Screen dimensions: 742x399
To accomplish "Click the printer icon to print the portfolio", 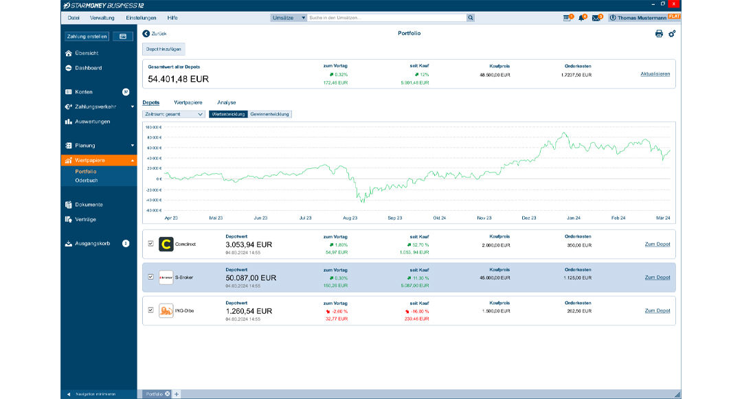I will click(x=659, y=34).
